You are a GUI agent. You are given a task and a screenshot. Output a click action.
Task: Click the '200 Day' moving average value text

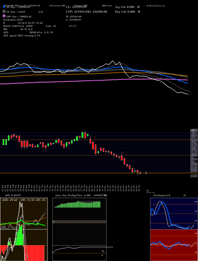(x=19, y=17)
